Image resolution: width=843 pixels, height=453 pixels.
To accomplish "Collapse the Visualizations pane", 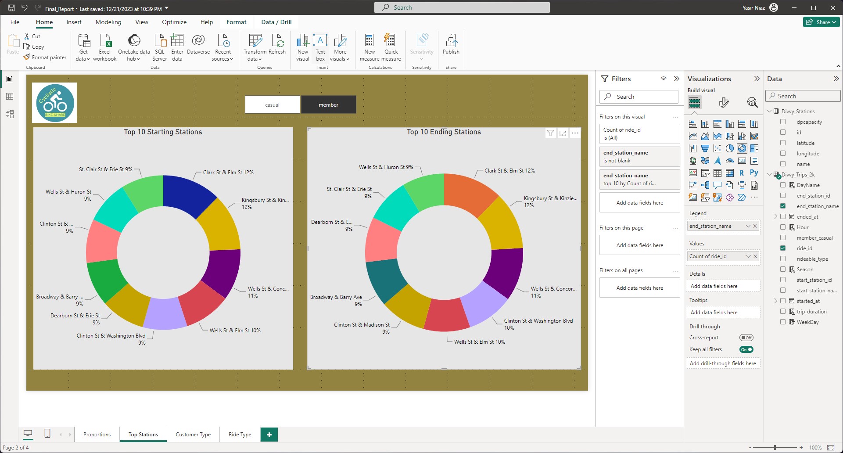I will pos(757,79).
